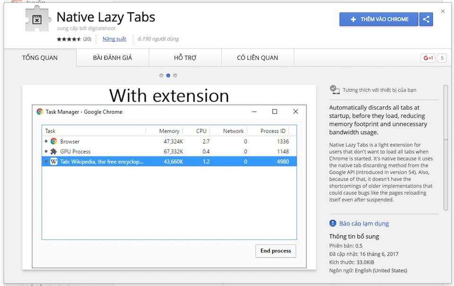Click the Wikipedia W tab icon
The width and height of the screenshot is (454, 286).
point(54,161)
